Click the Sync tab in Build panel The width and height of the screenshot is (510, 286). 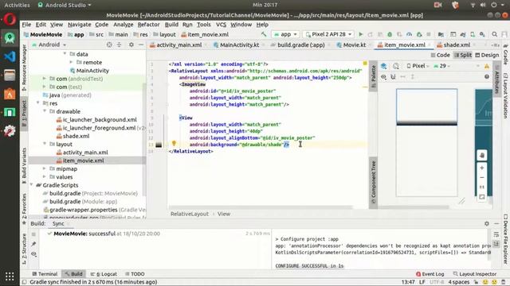pos(58,224)
